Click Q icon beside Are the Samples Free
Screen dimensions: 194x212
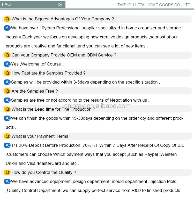point(7,91)
